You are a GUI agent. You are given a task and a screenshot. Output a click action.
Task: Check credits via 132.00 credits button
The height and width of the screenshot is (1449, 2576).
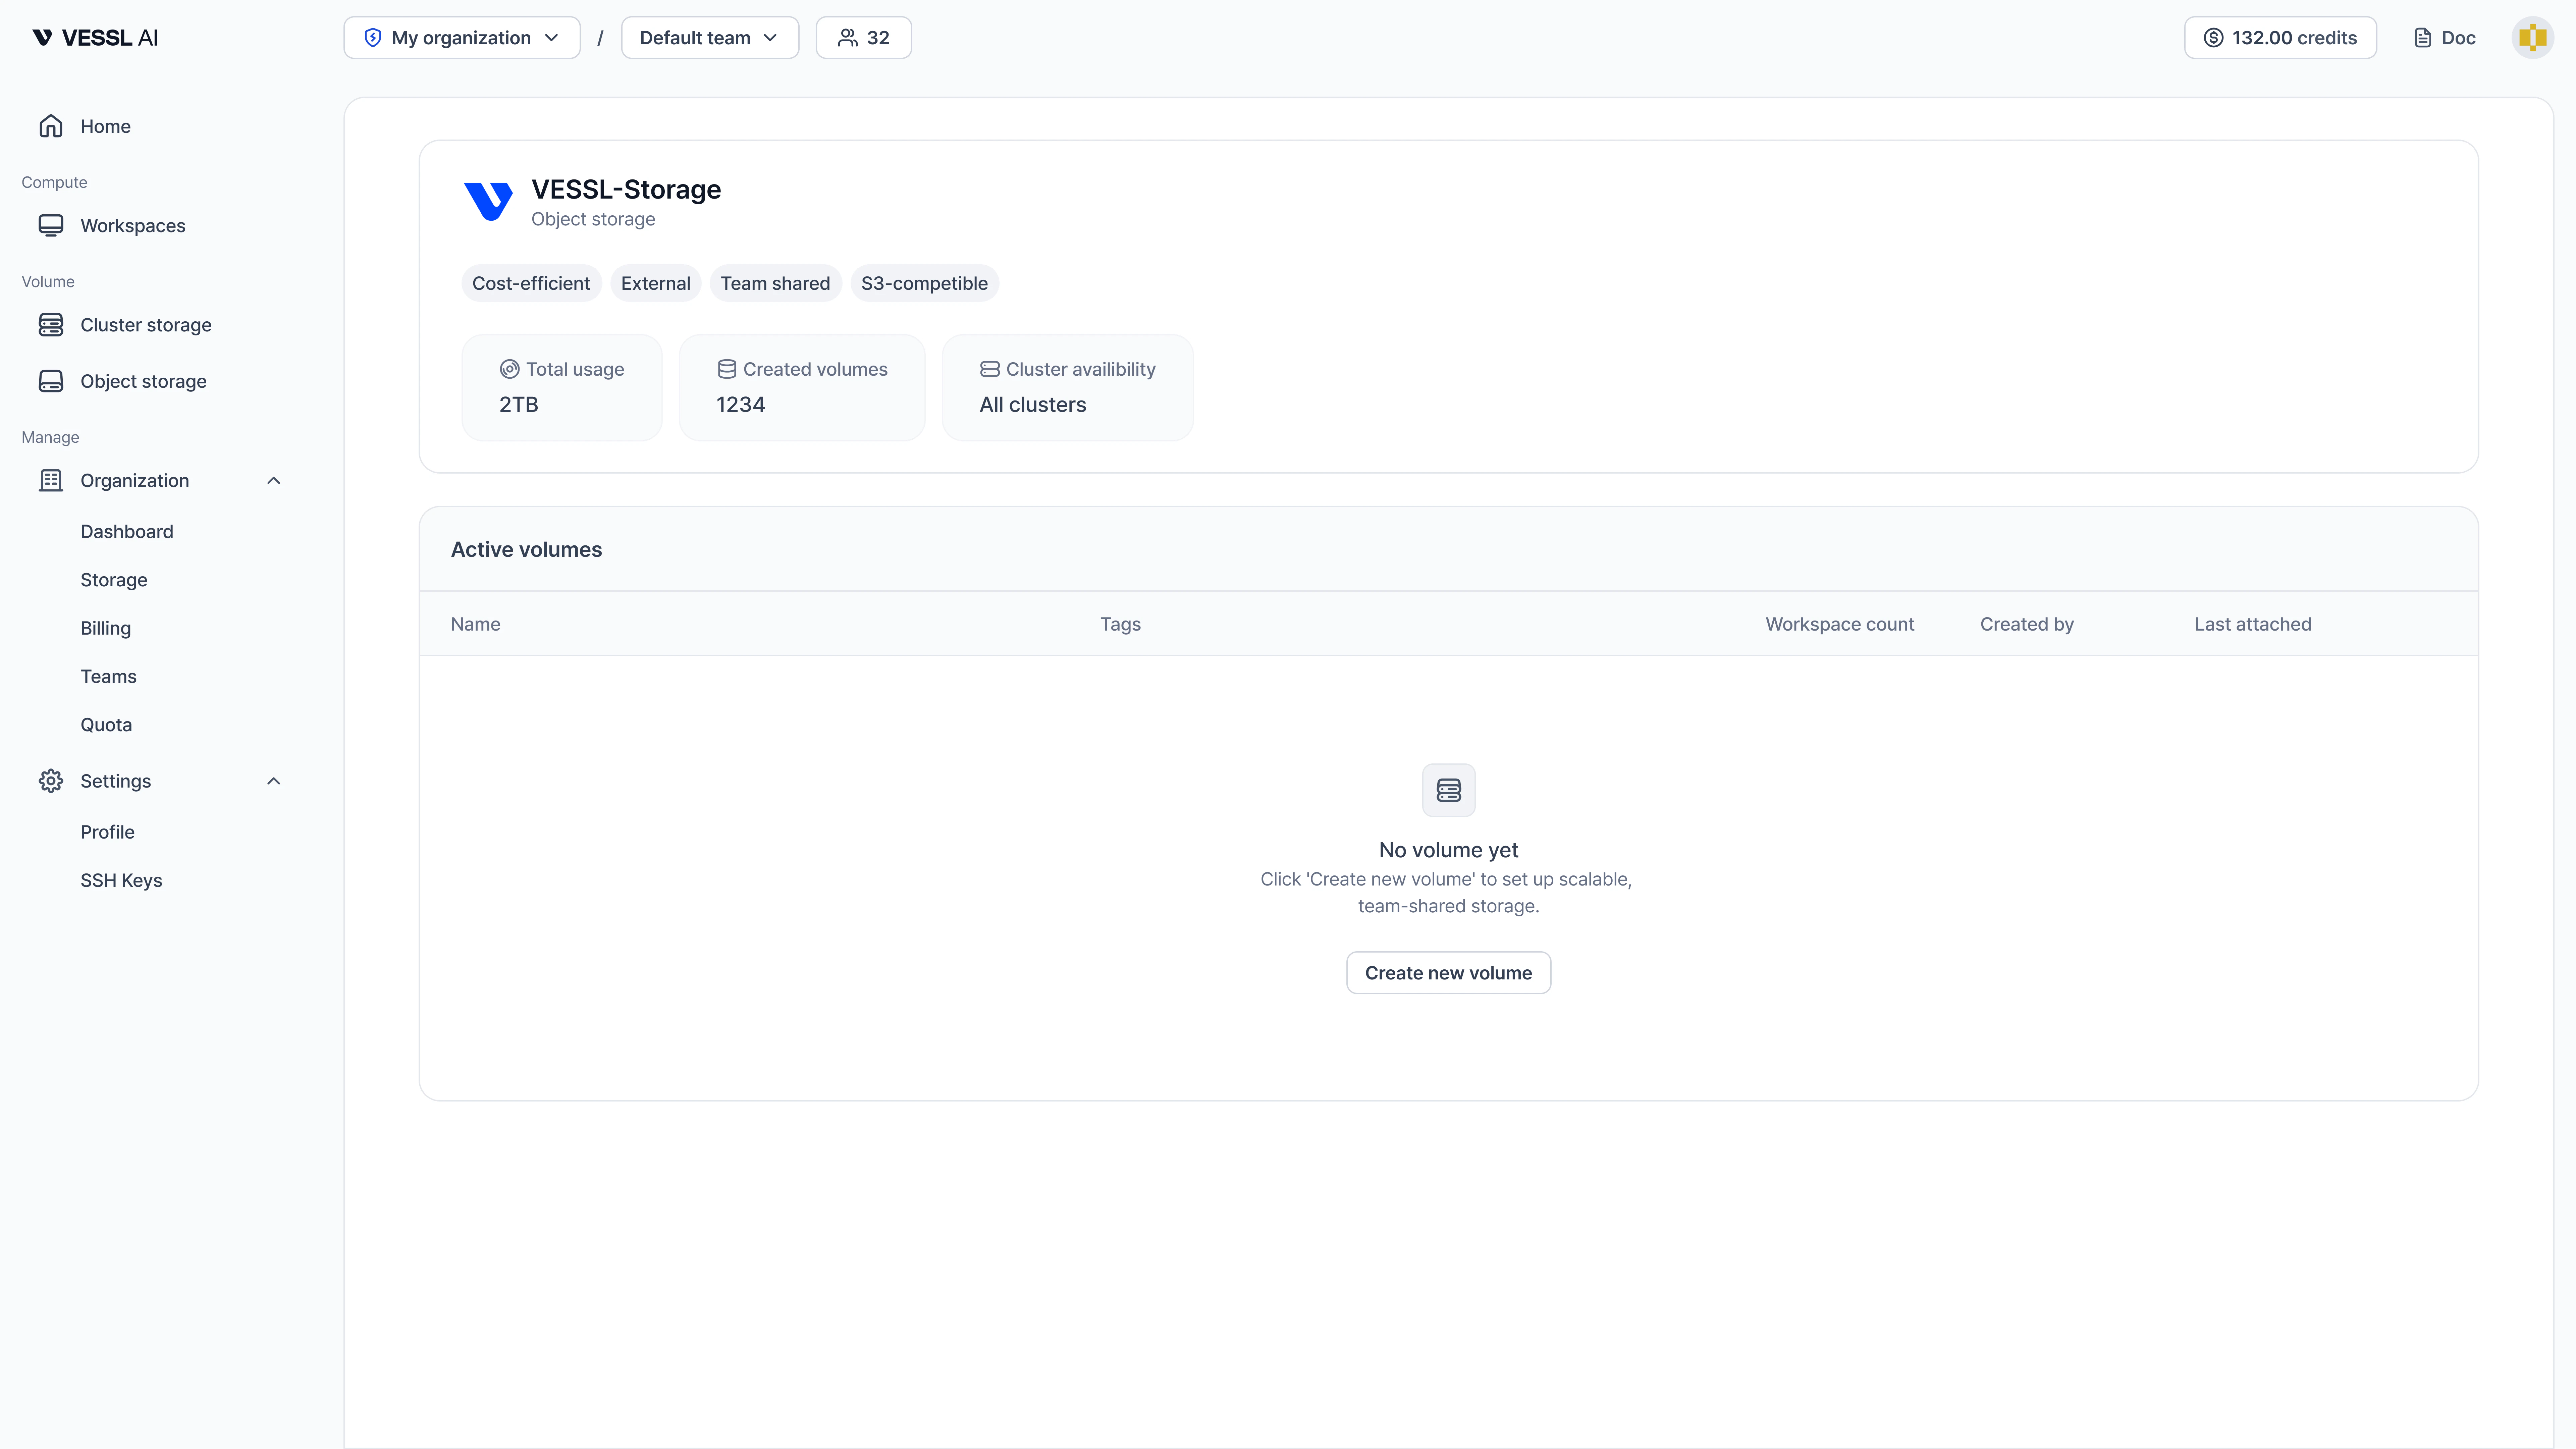[2280, 37]
